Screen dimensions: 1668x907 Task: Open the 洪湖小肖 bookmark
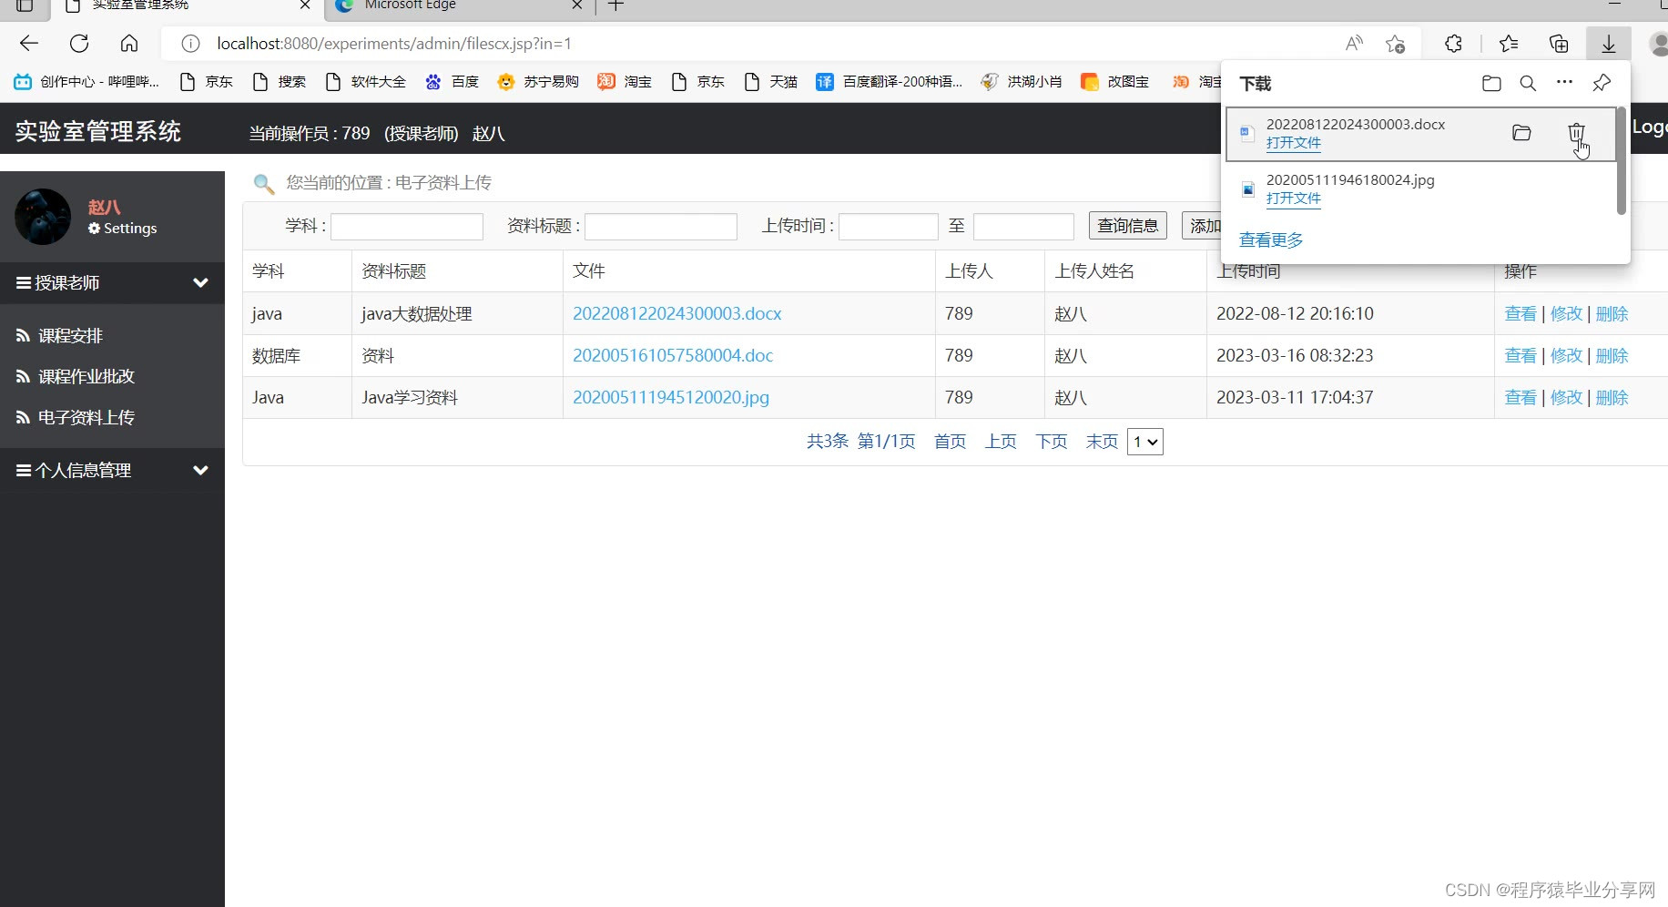pos(1022,82)
